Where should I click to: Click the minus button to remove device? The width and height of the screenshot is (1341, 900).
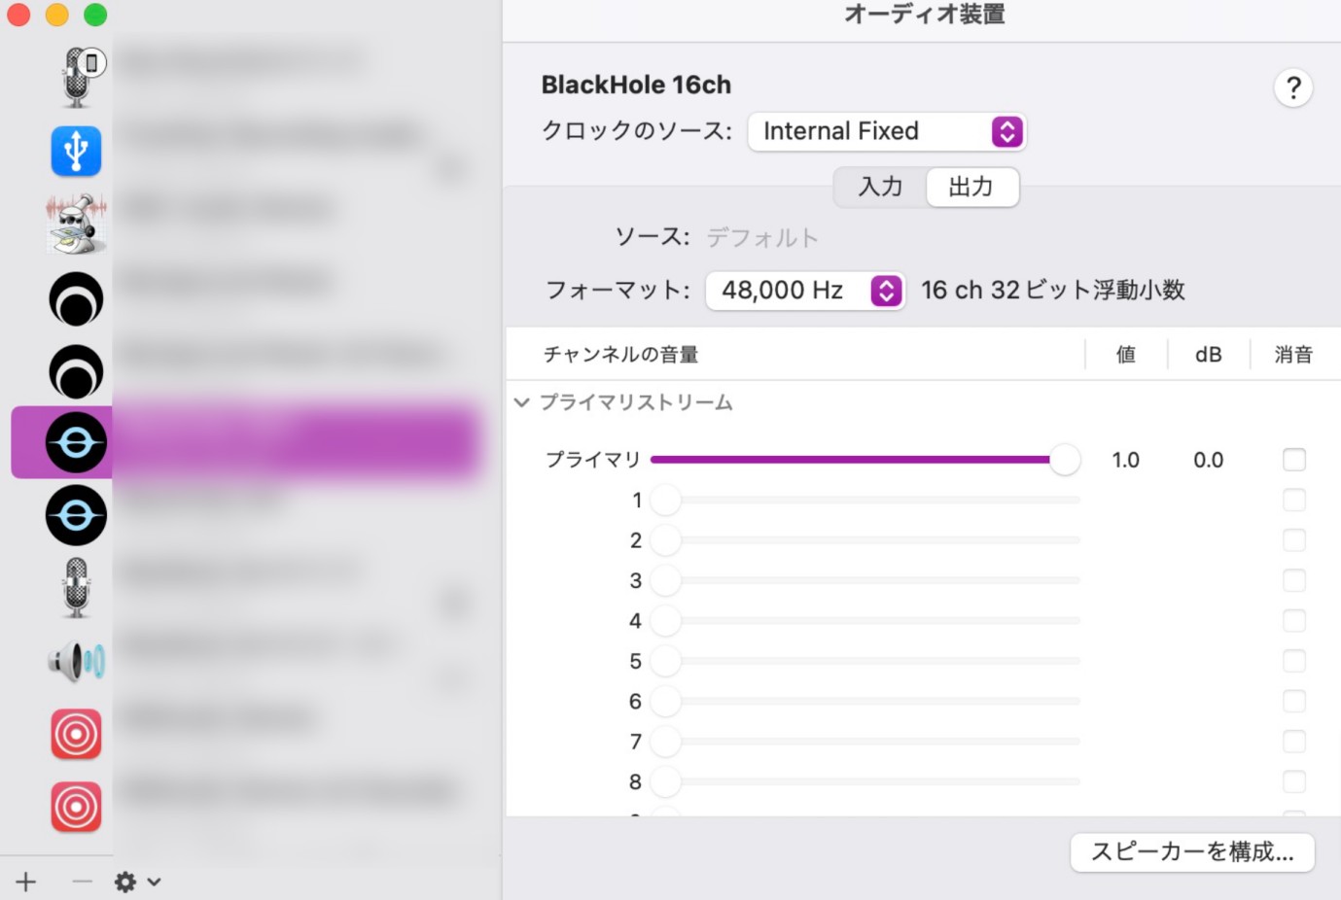pos(83,882)
